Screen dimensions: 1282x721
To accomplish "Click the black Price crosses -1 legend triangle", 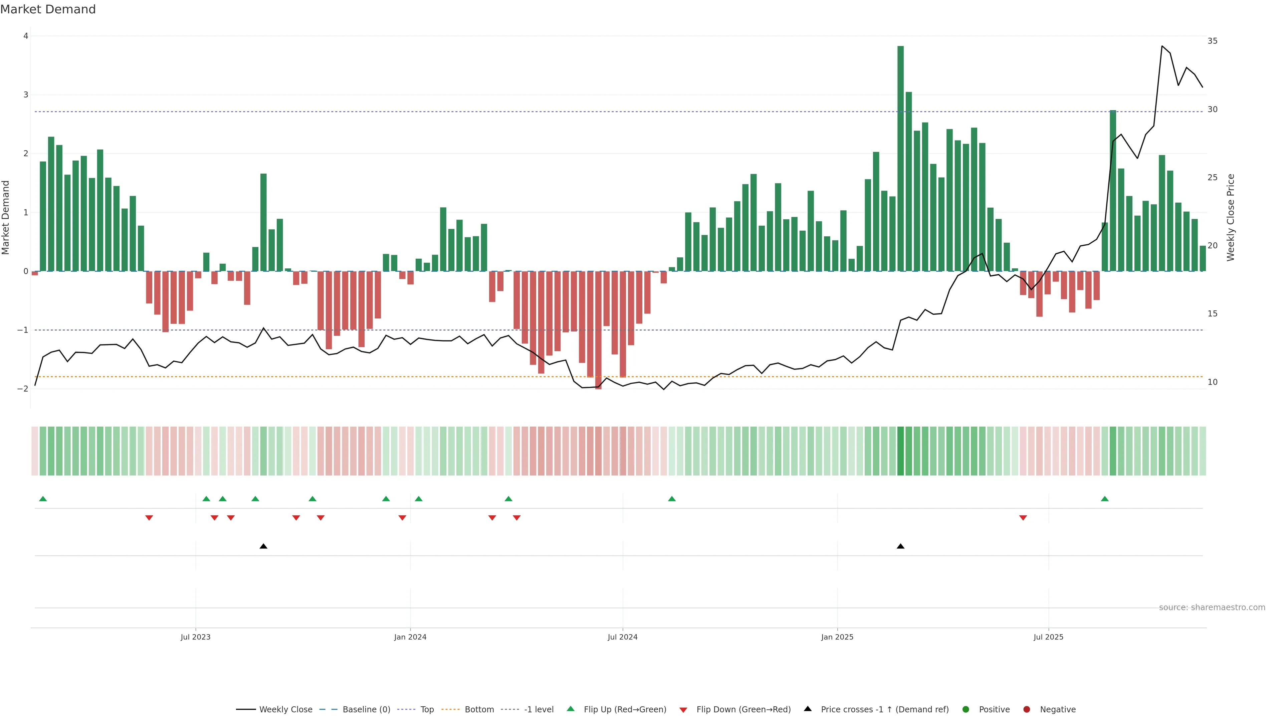I will tap(808, 709).
